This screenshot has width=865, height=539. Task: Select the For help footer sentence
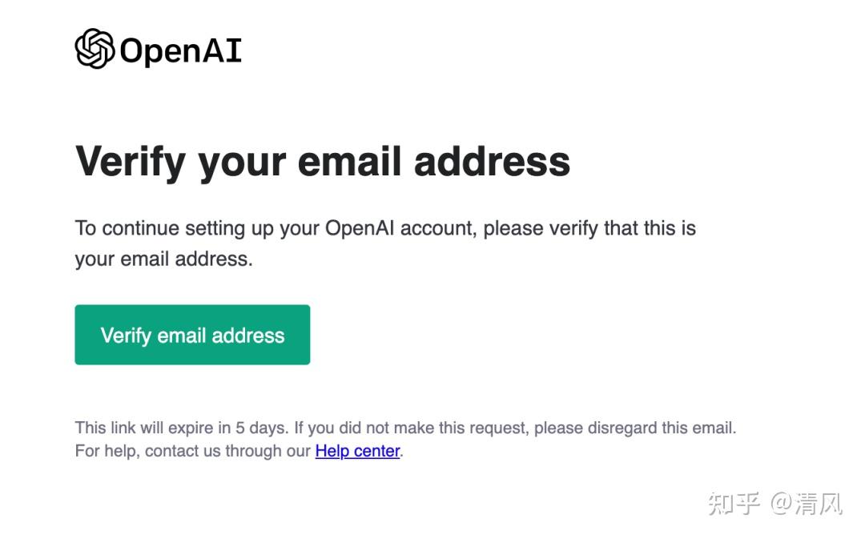pos(236,451)
